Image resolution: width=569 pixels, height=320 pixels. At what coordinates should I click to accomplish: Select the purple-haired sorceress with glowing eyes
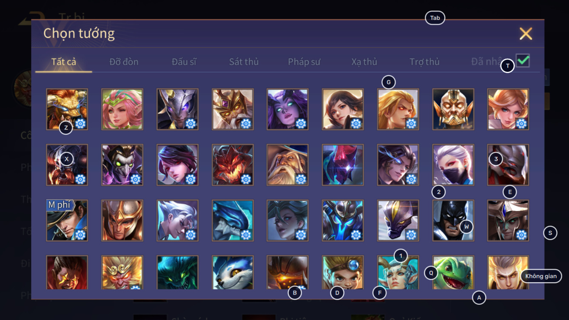point(287,109)
